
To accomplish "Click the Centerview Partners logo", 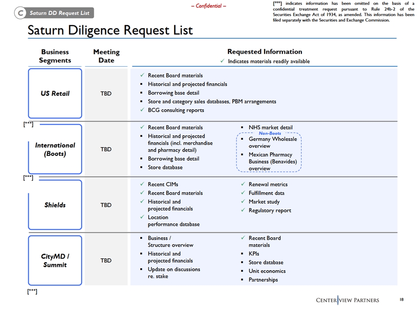I will [x=347, y=300].
